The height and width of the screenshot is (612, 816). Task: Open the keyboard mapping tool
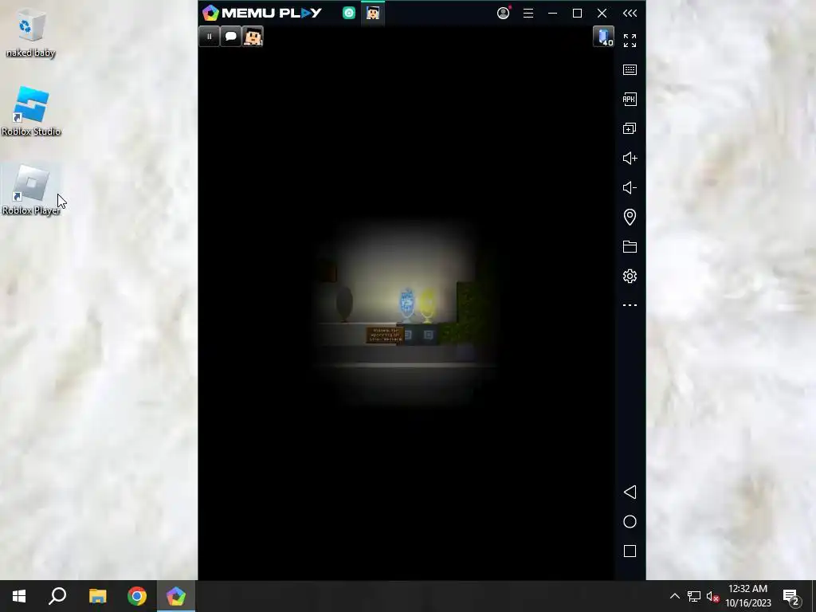tap(630, 70)
